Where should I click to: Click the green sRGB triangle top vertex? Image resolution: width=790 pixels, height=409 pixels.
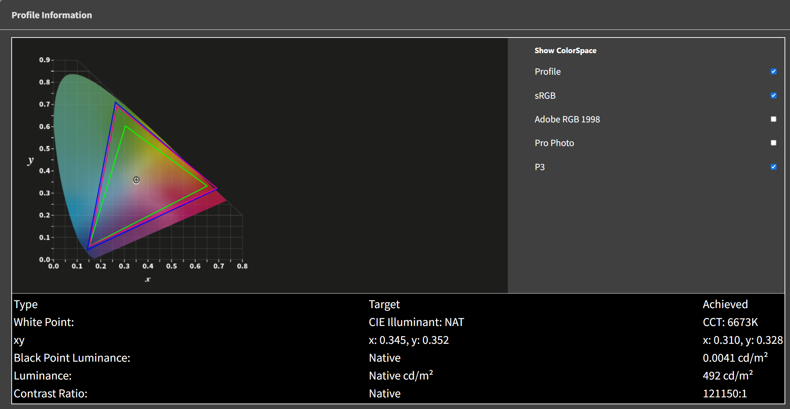click(125, 126)
